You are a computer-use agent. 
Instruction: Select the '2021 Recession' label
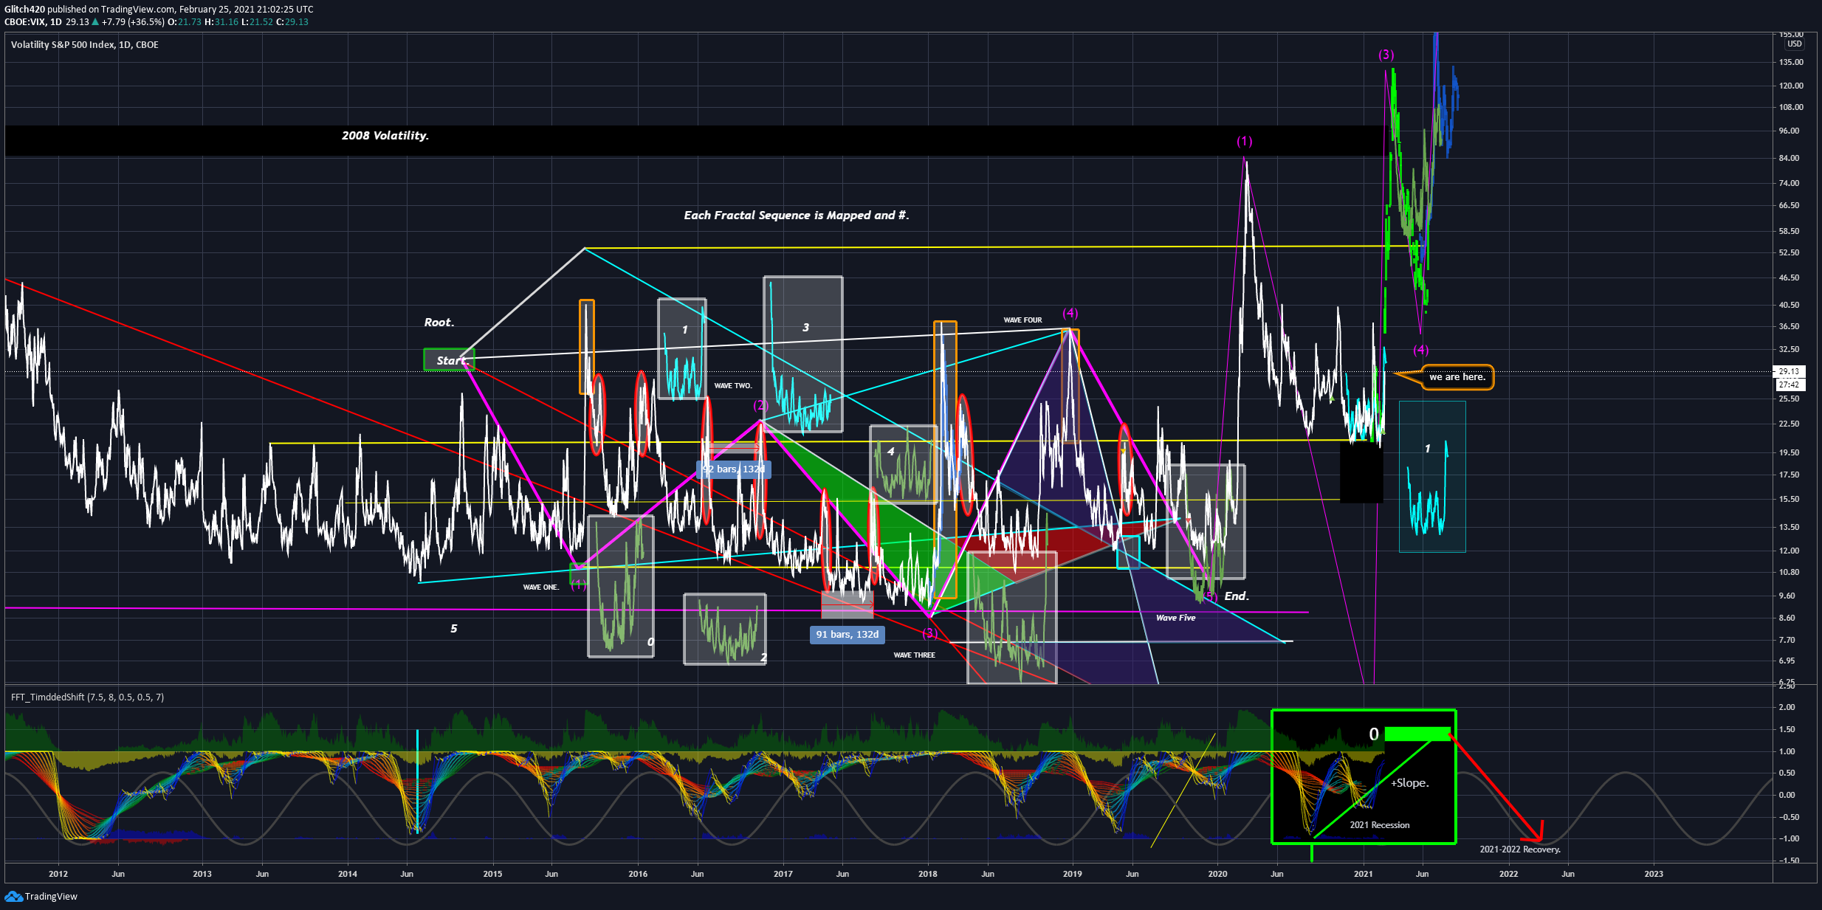(x=1379, y=825)
